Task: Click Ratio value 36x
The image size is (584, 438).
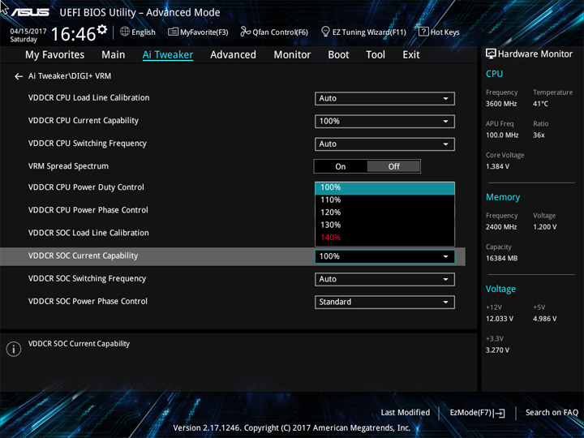Action: click(539, 135)
